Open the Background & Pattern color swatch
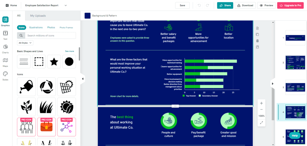Viewport: 307px width, 146px height. [88, 16]
